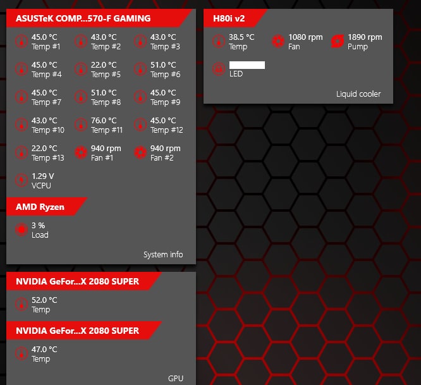Click the 51.0 °C Temp #8 reading
This screenshot has width=421, height=385.
pyautogui.click(x=104, y=93)
